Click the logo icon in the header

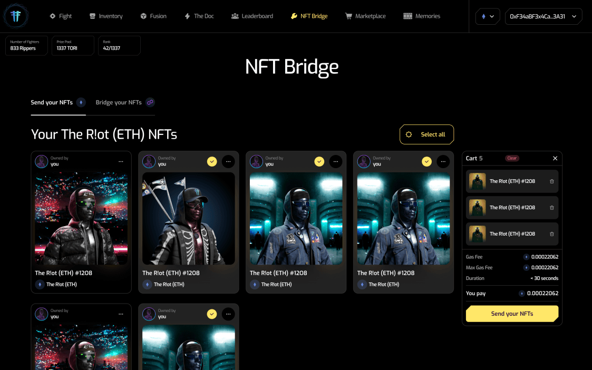pyautogui.click(x=16, y=16)
